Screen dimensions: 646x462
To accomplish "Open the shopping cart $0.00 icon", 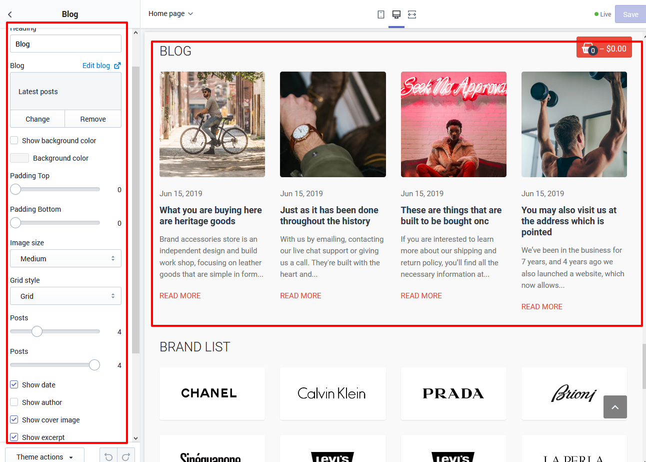I will click(x=604, y=48).
